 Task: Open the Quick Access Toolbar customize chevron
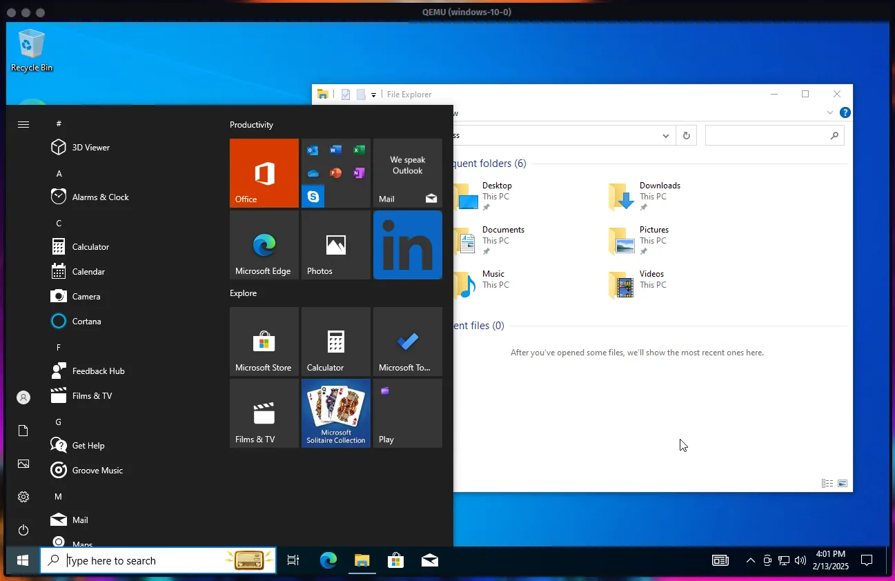click(x=373, y=95)
